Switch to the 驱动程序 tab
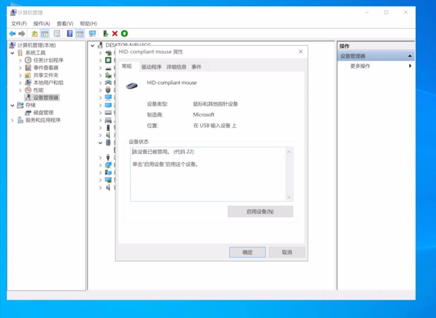The width and height of the screenshot is (436, 318). [x=152, y=67]
